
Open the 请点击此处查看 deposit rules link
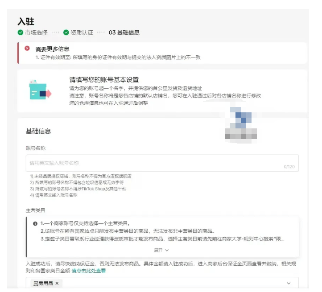point(88,271)
